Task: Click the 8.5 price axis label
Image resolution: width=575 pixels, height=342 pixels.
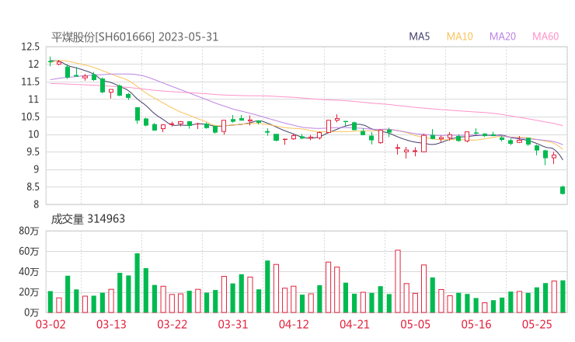Action: pos(33,187)
